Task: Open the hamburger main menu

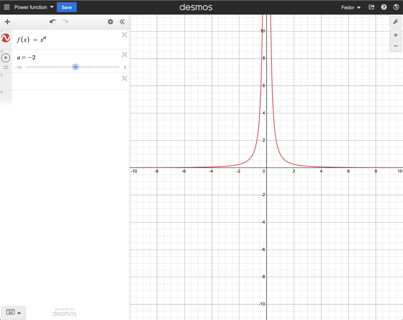Action: tap(7, 7)
